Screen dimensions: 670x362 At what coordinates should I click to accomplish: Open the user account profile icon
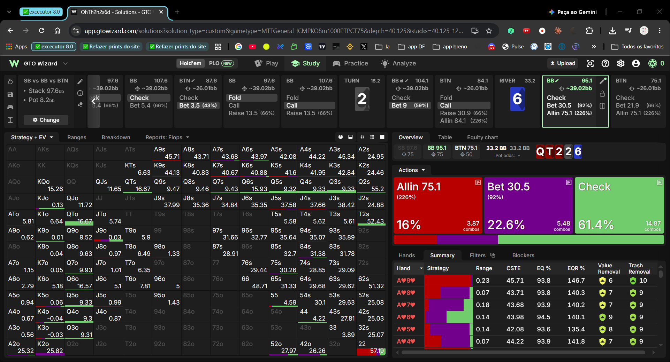(x=636, y=63)
